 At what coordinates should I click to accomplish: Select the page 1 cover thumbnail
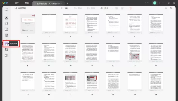tap(28, 24)
